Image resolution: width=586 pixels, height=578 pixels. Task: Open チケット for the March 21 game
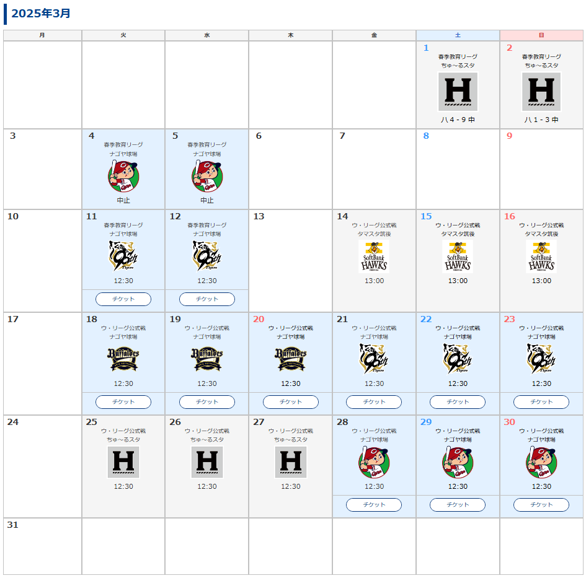(374, 402)
